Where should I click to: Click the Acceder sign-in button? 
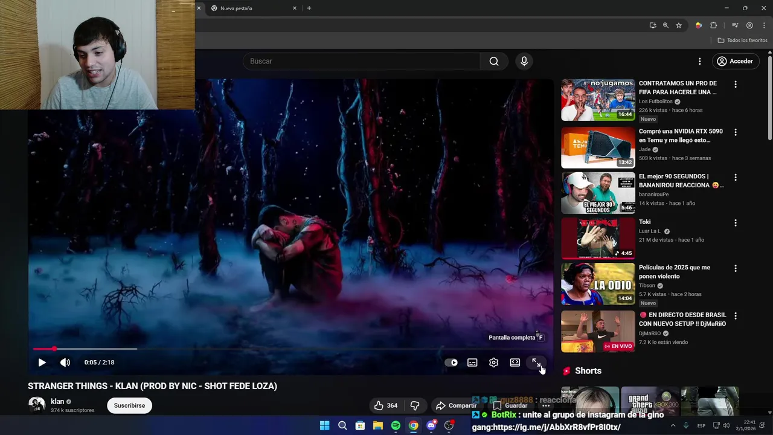click(x=735, y=61)
